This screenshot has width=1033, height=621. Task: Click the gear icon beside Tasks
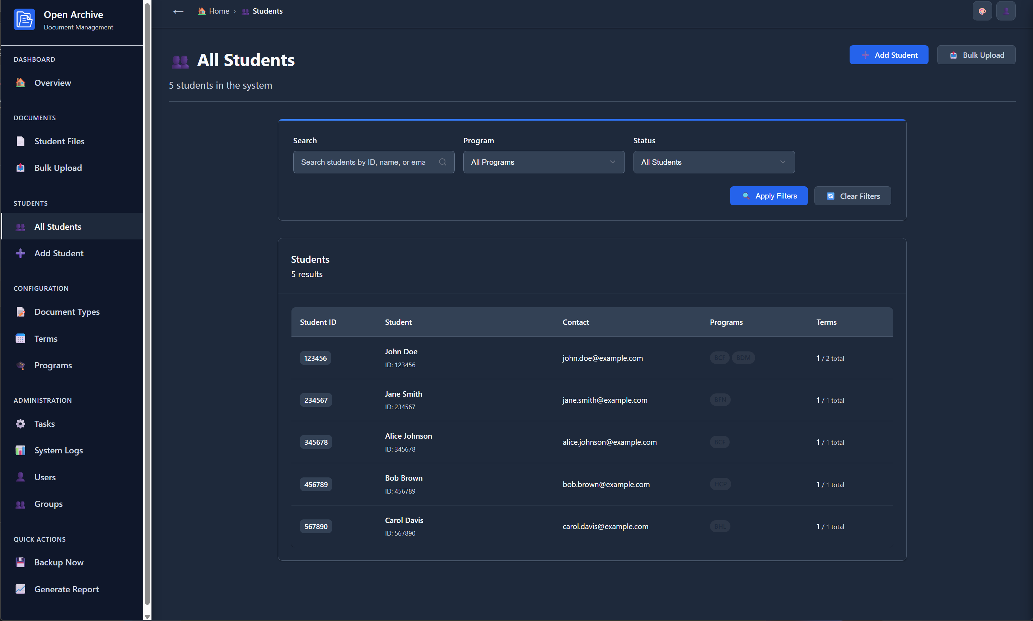pos(20,424)
